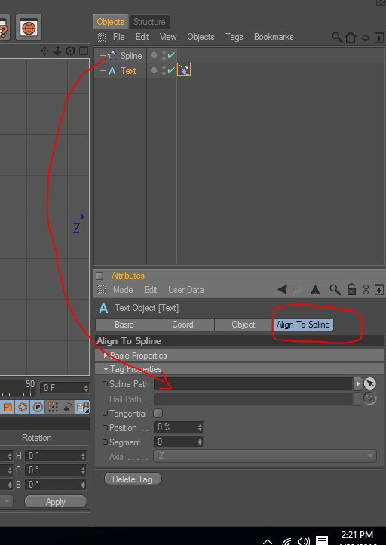The image size is (386, 545).
Task: Open the User Data menu
Action: pos(185,290)
